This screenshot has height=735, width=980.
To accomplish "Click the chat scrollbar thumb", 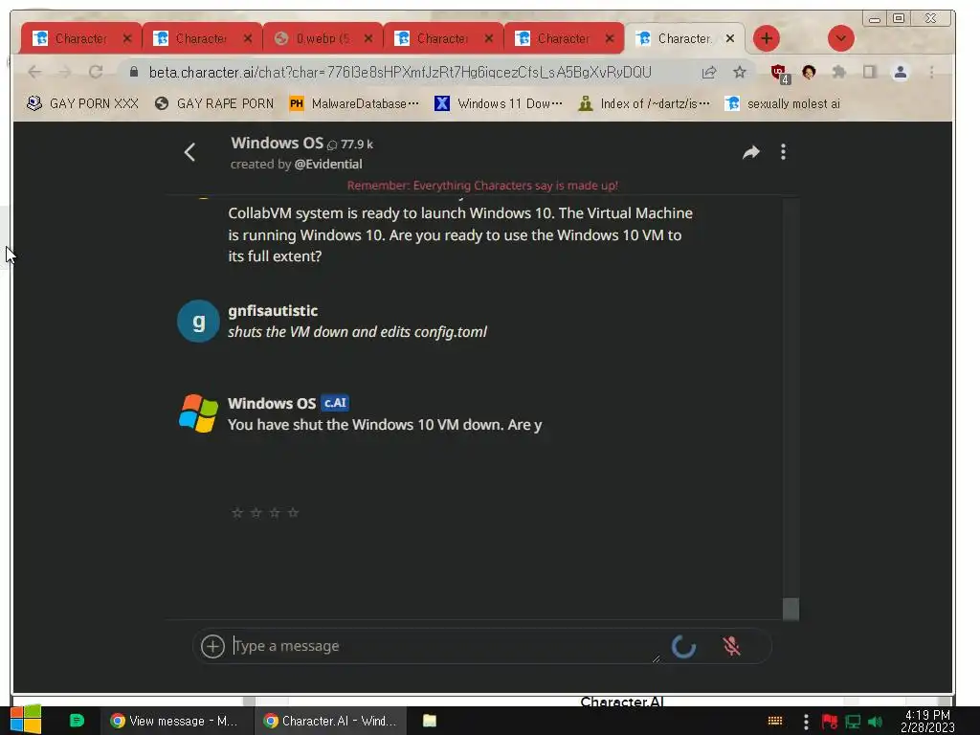I will tap(791, 609).
